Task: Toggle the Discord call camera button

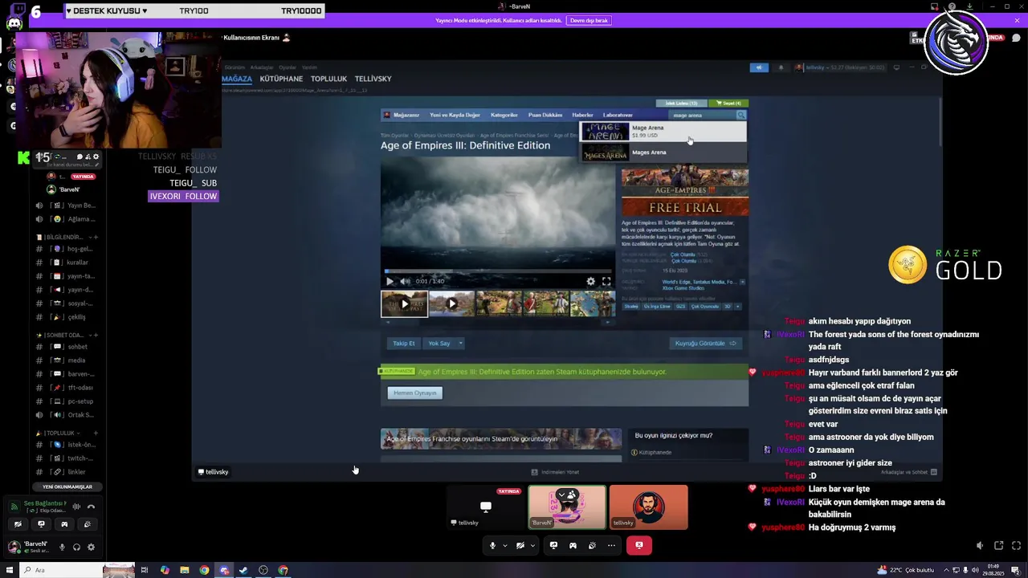Action: pyautogui.click(x=520, y=546)
